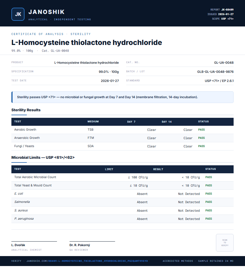This screenshot has width=245, height=274.
Task: Click the Dr. R. Pokorný signature name
Action: (x=80, y=245)
